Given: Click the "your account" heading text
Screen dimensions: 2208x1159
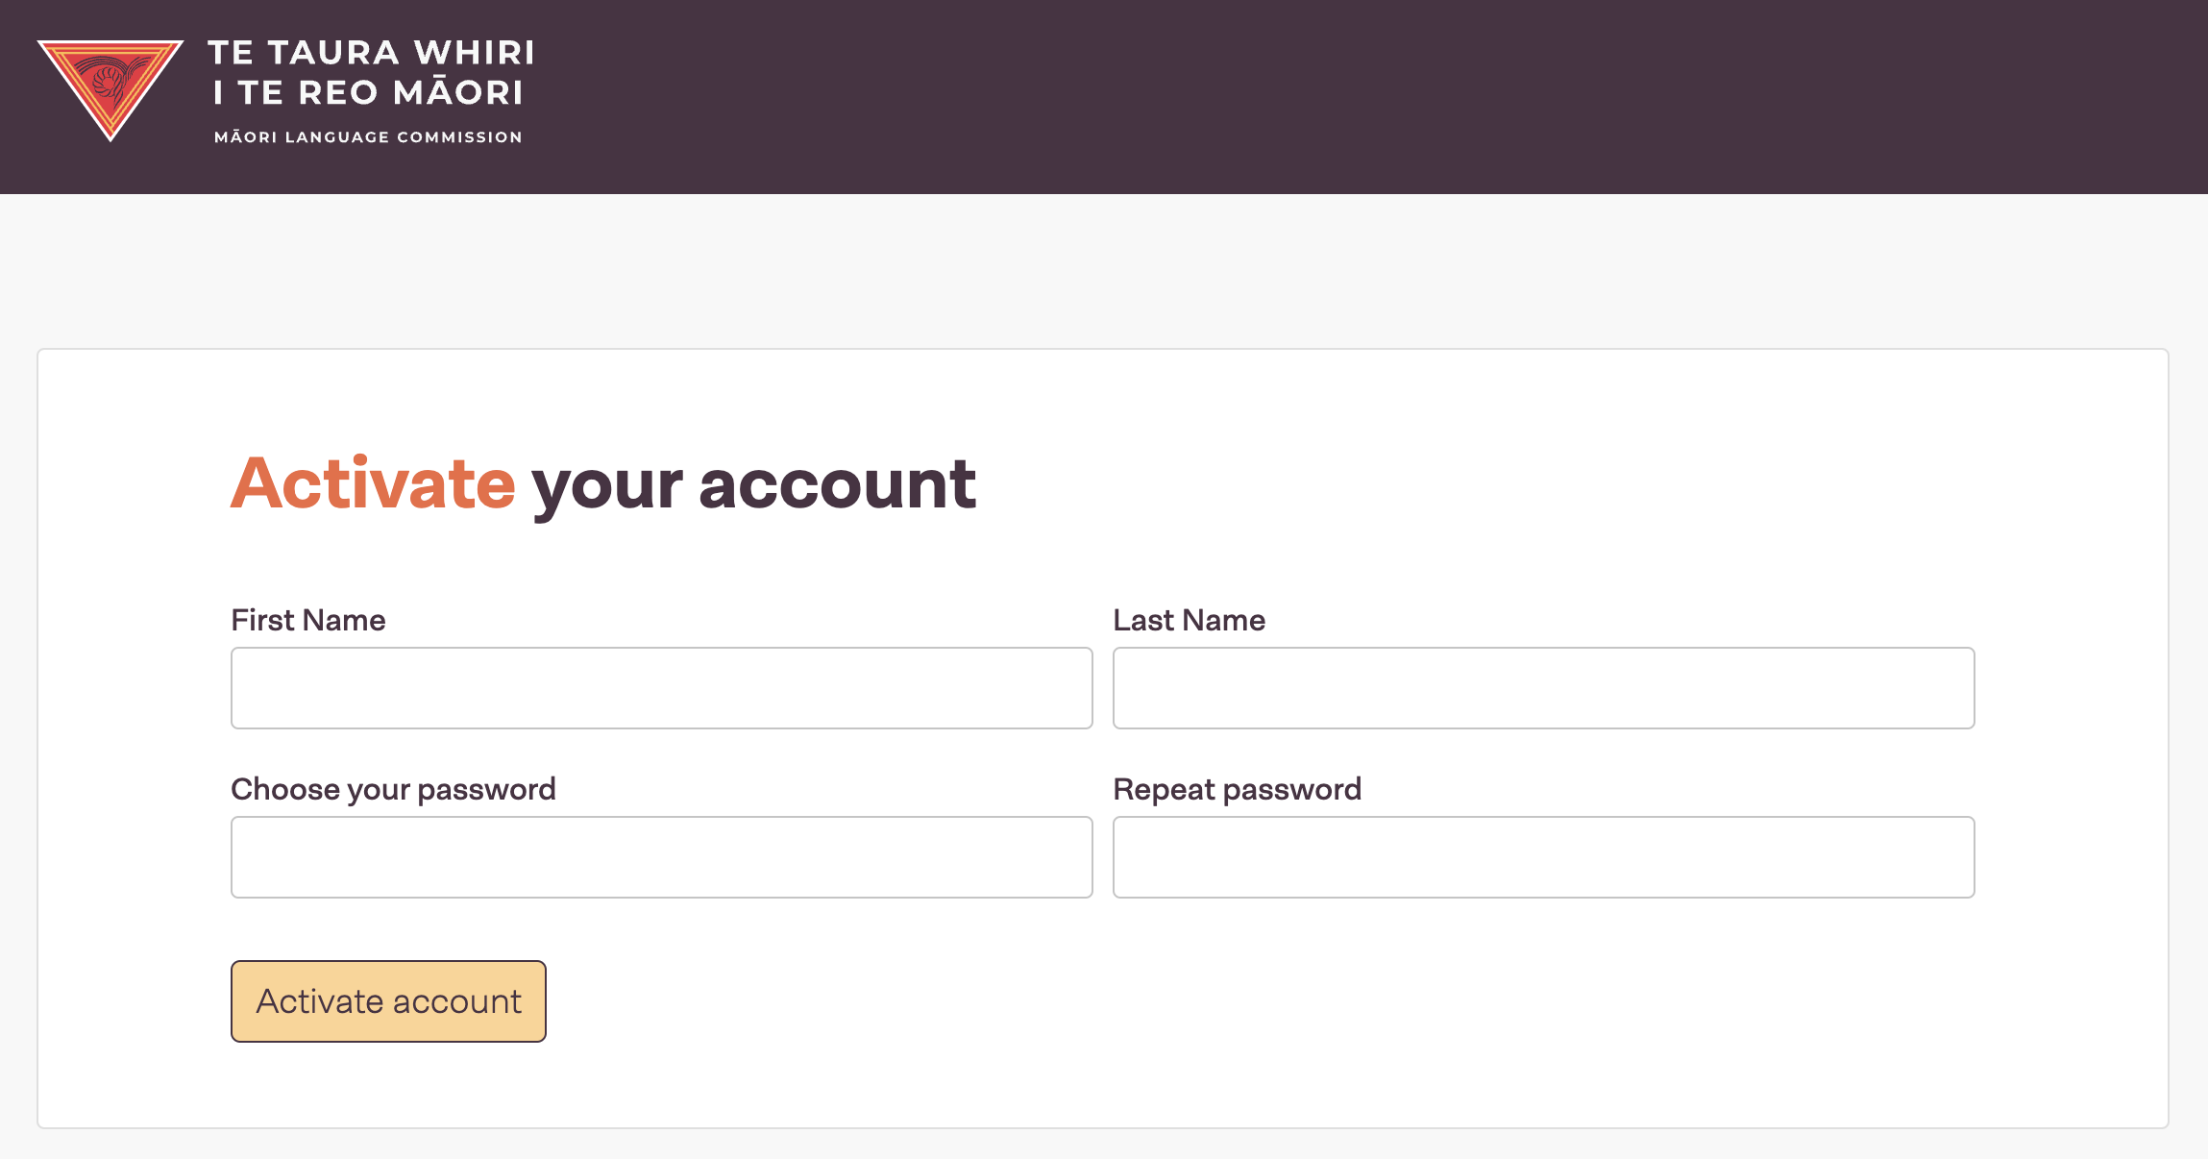Looking at the screenshot, I should pyautogui.click(x=754, y=485).
